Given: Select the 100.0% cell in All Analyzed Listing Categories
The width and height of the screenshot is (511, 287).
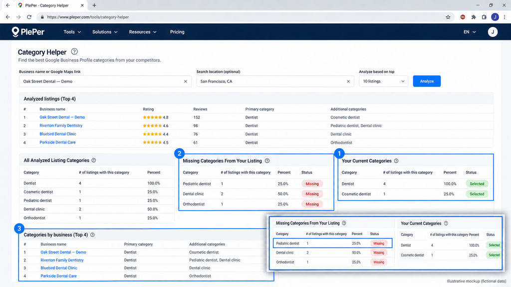Looking at the screenshot, I should (x=154, y=183).
